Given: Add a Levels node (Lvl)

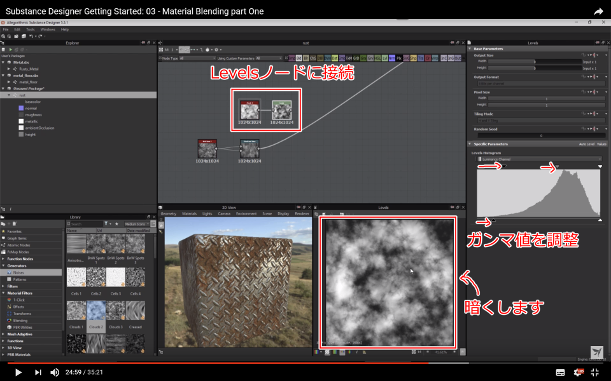Looking at the screenshot, I should tap(385, 58).
